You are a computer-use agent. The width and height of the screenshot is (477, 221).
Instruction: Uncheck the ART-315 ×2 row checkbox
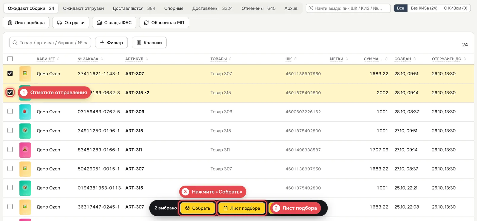tap(10, 92)
